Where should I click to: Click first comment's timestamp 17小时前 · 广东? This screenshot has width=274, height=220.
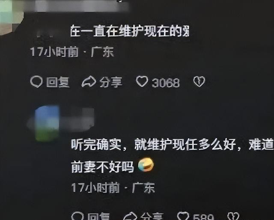click(x=72, y=52)
